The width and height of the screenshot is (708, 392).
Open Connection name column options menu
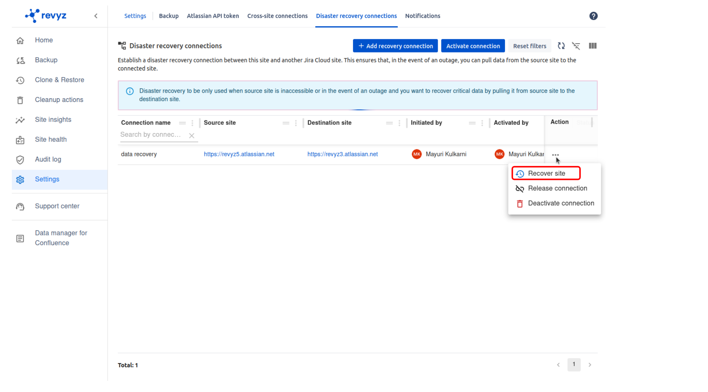click(x=192, y=123)
